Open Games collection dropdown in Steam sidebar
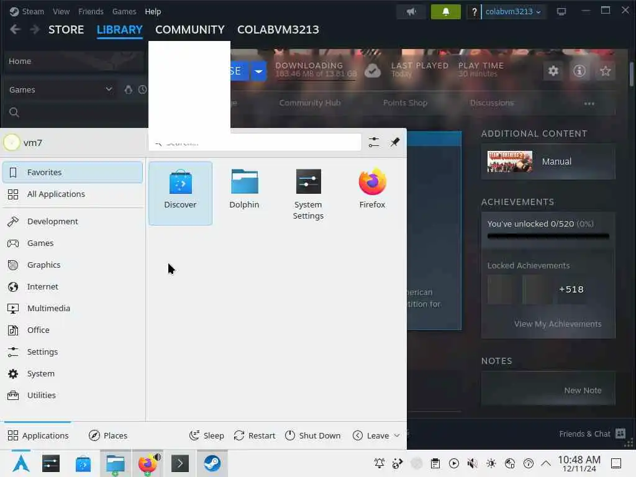 tap(61, 89)
